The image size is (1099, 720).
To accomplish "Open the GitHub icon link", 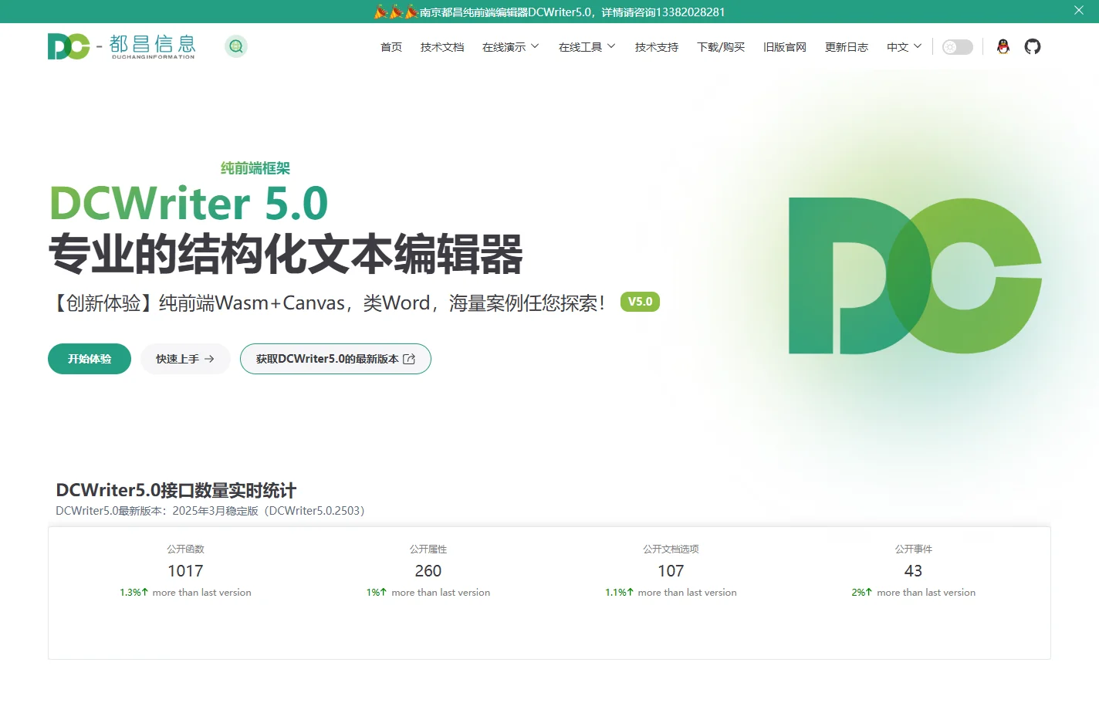I will 1033,46.
